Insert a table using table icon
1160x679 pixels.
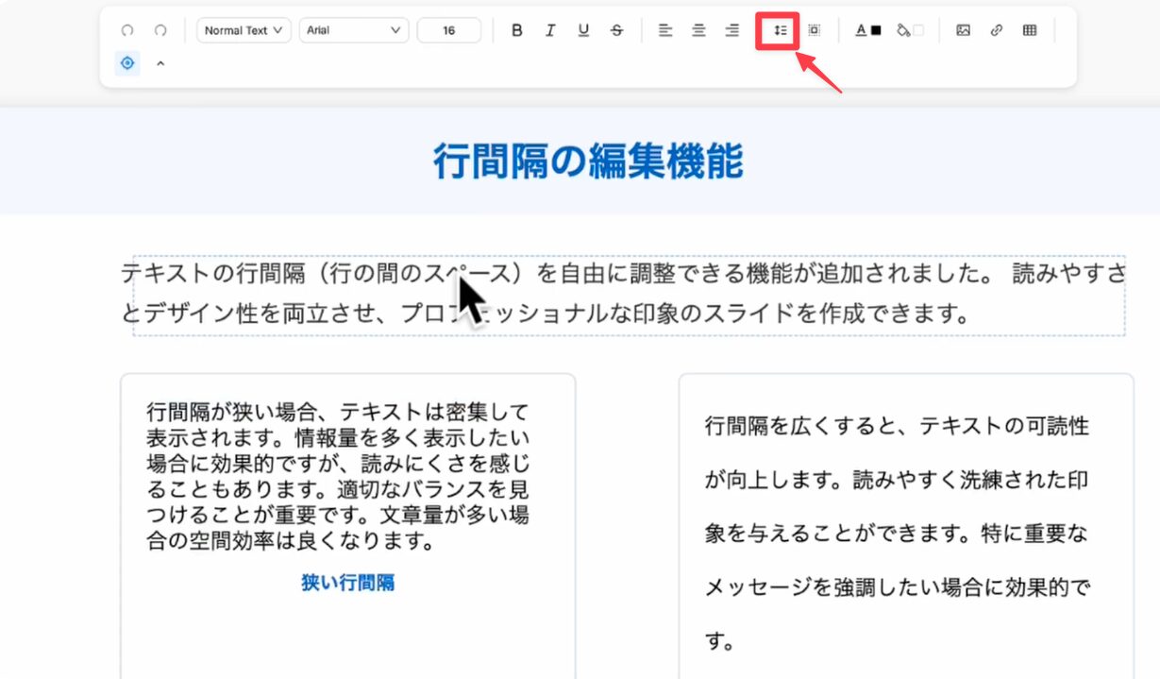coord(1029,30)
